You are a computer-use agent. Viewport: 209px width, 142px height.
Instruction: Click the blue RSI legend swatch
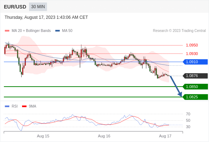tap(7, 106)
